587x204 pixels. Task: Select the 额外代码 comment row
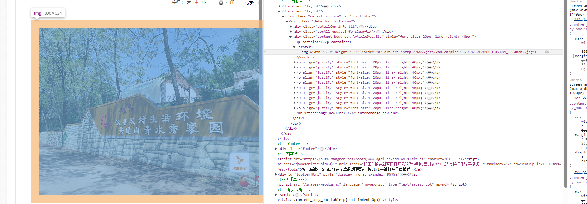coord(294,190)
